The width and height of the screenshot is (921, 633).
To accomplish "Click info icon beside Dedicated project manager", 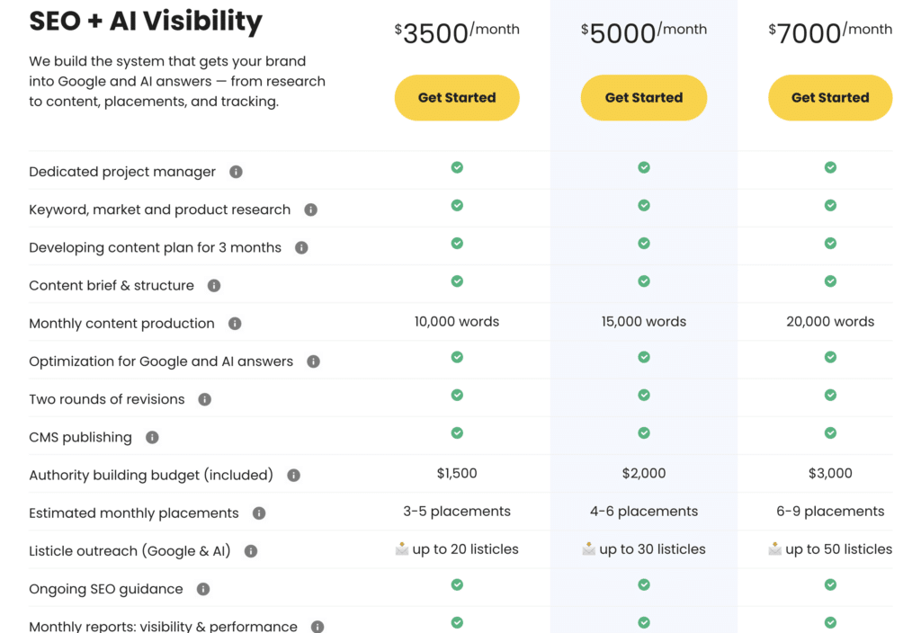I will pos(237,172).
